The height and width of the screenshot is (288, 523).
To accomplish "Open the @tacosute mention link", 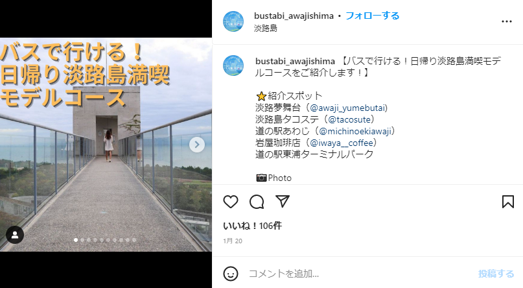I will [349, 119].
